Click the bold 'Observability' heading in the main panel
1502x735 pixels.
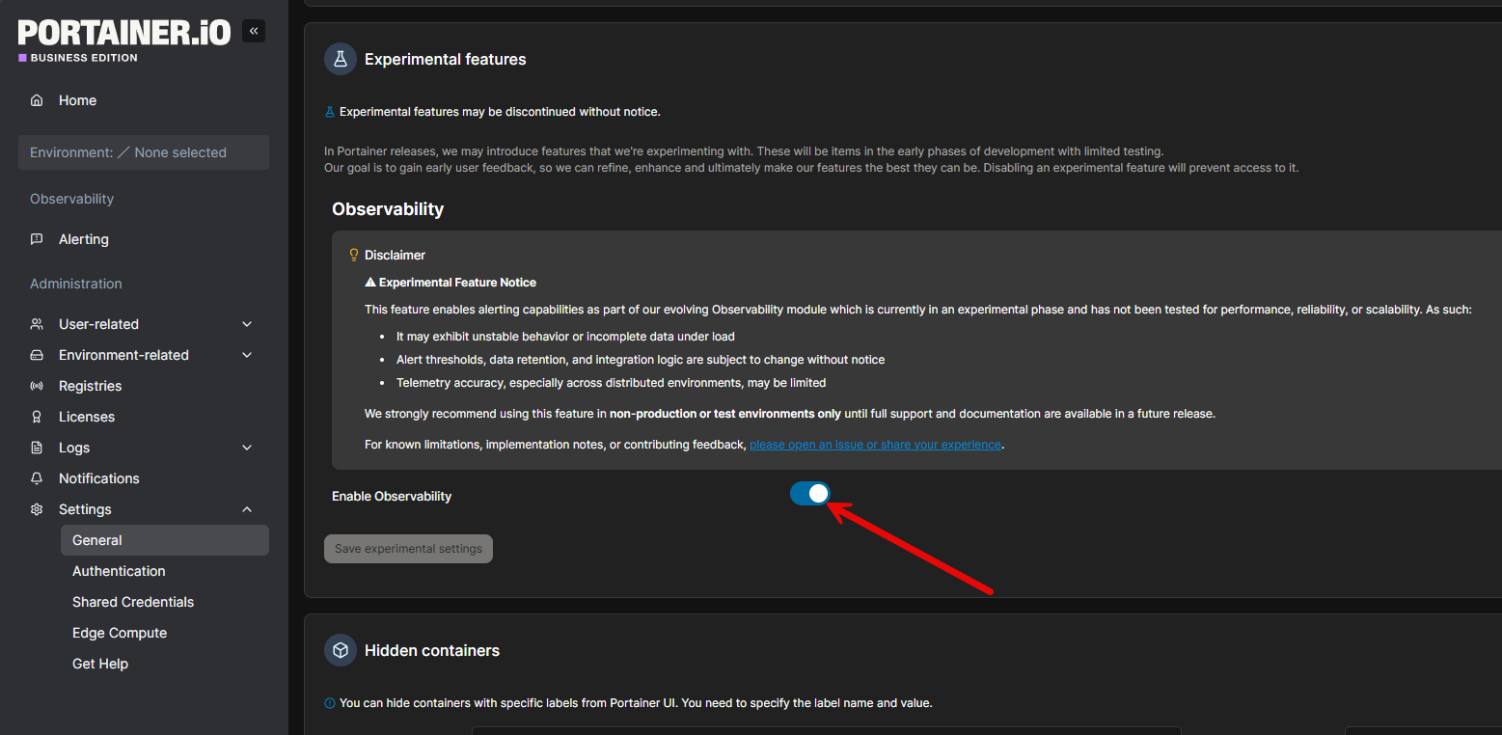point(388,209)
